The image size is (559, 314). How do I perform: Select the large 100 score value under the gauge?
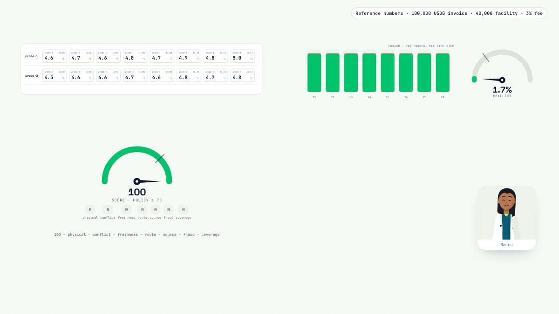tap(137, 192)
